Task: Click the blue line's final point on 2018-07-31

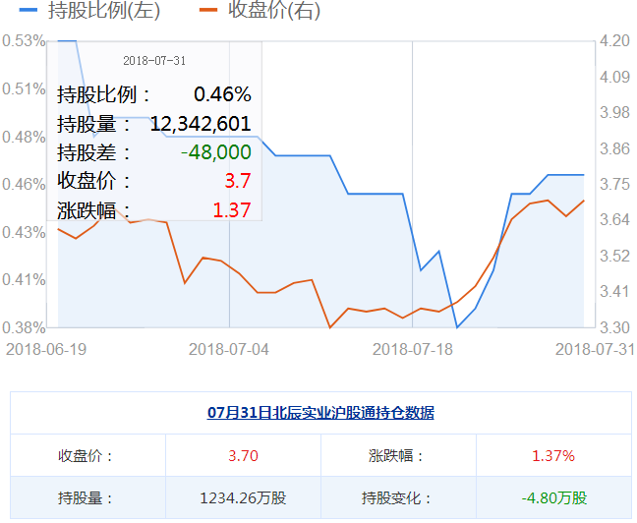Action: (x=584, y=175)
